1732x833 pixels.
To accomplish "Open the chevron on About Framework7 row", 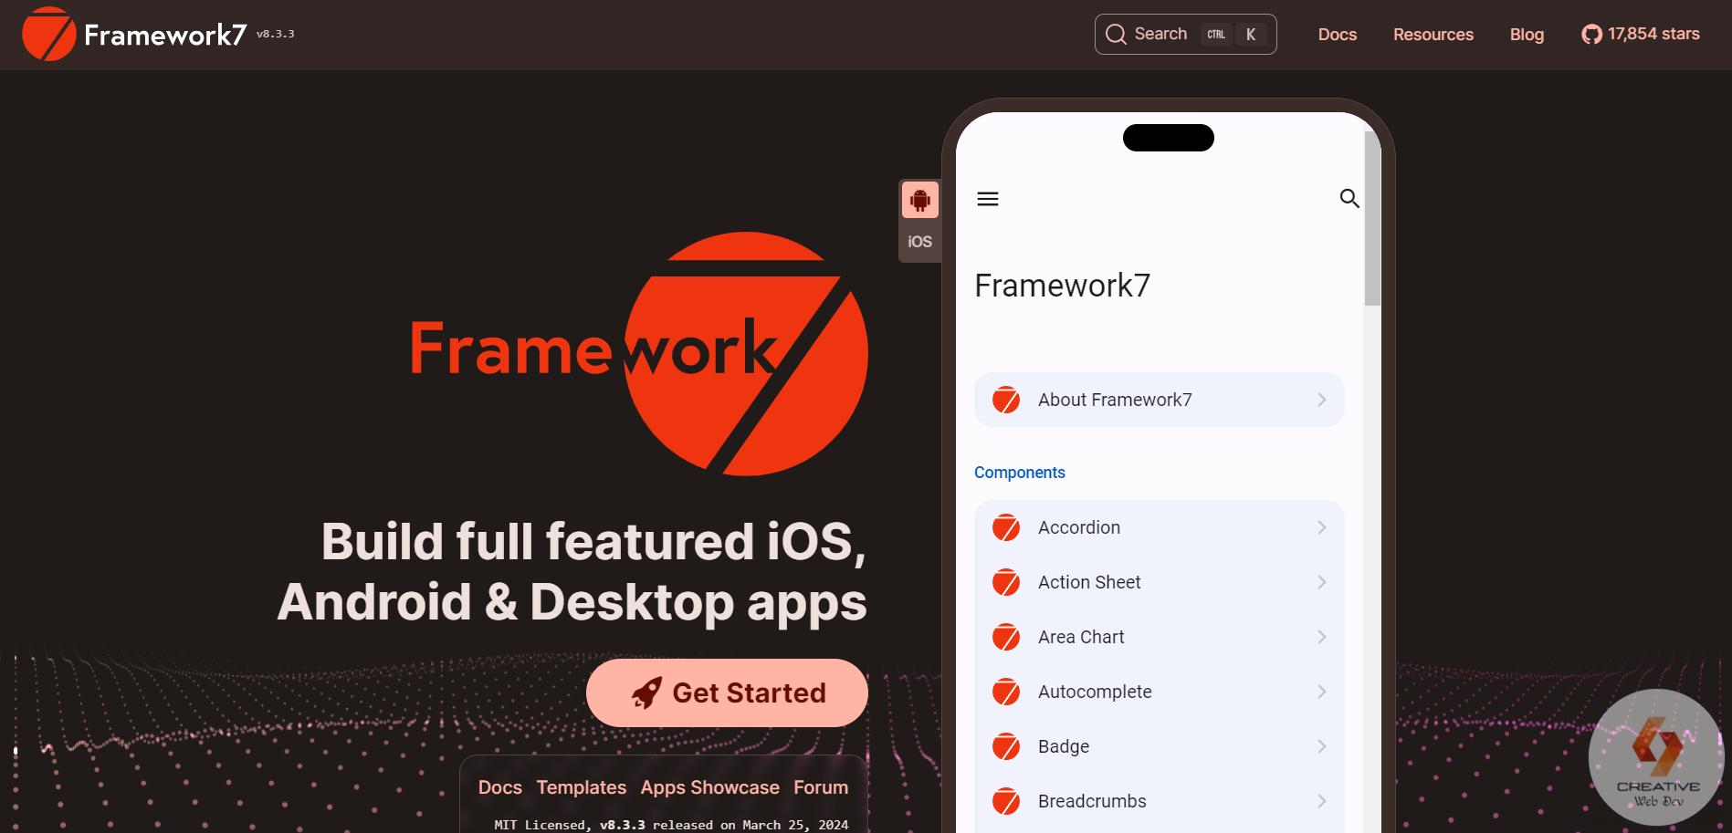I will (x=1322, y=400).
